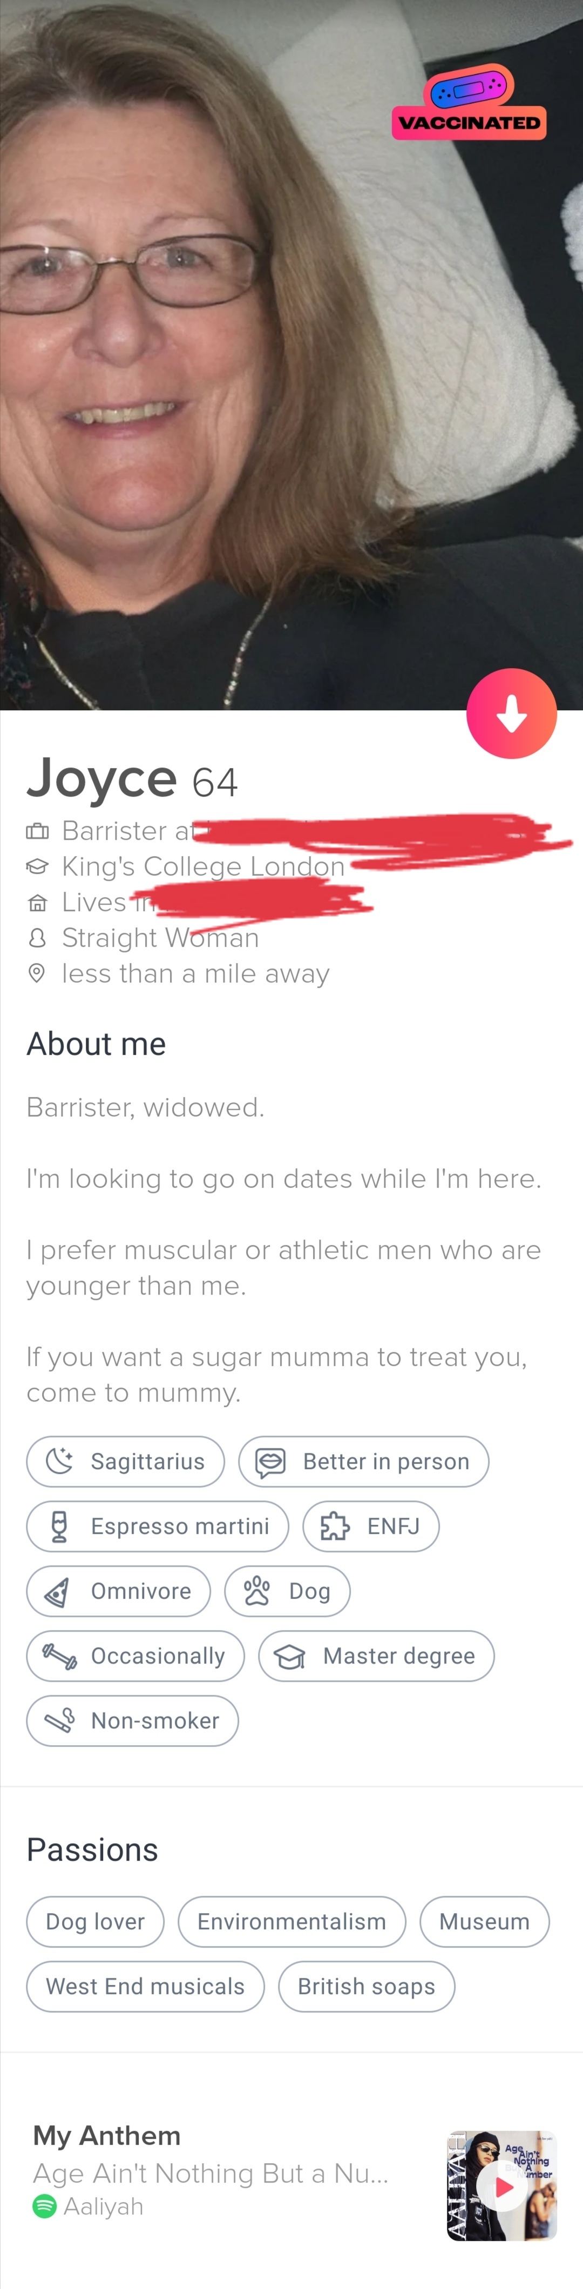583x2289 pixels.
Task: Tap the British soaps passion tag
Action: (366, 1987)
